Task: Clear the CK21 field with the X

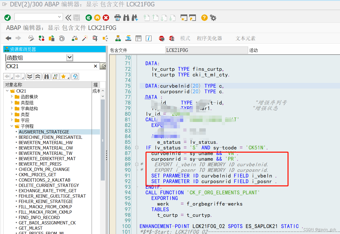Action: pos(96,66)
